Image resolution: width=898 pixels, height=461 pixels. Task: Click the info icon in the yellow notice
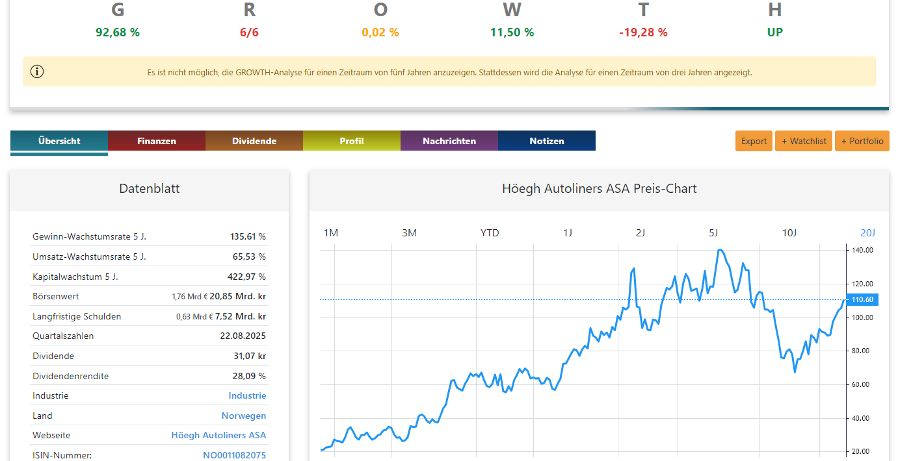click(x=38, y=72)
